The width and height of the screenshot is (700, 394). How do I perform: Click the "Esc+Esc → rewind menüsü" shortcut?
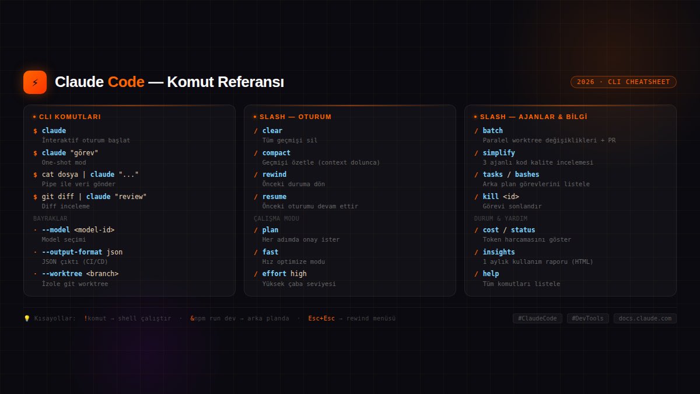(x=352, y=319)
